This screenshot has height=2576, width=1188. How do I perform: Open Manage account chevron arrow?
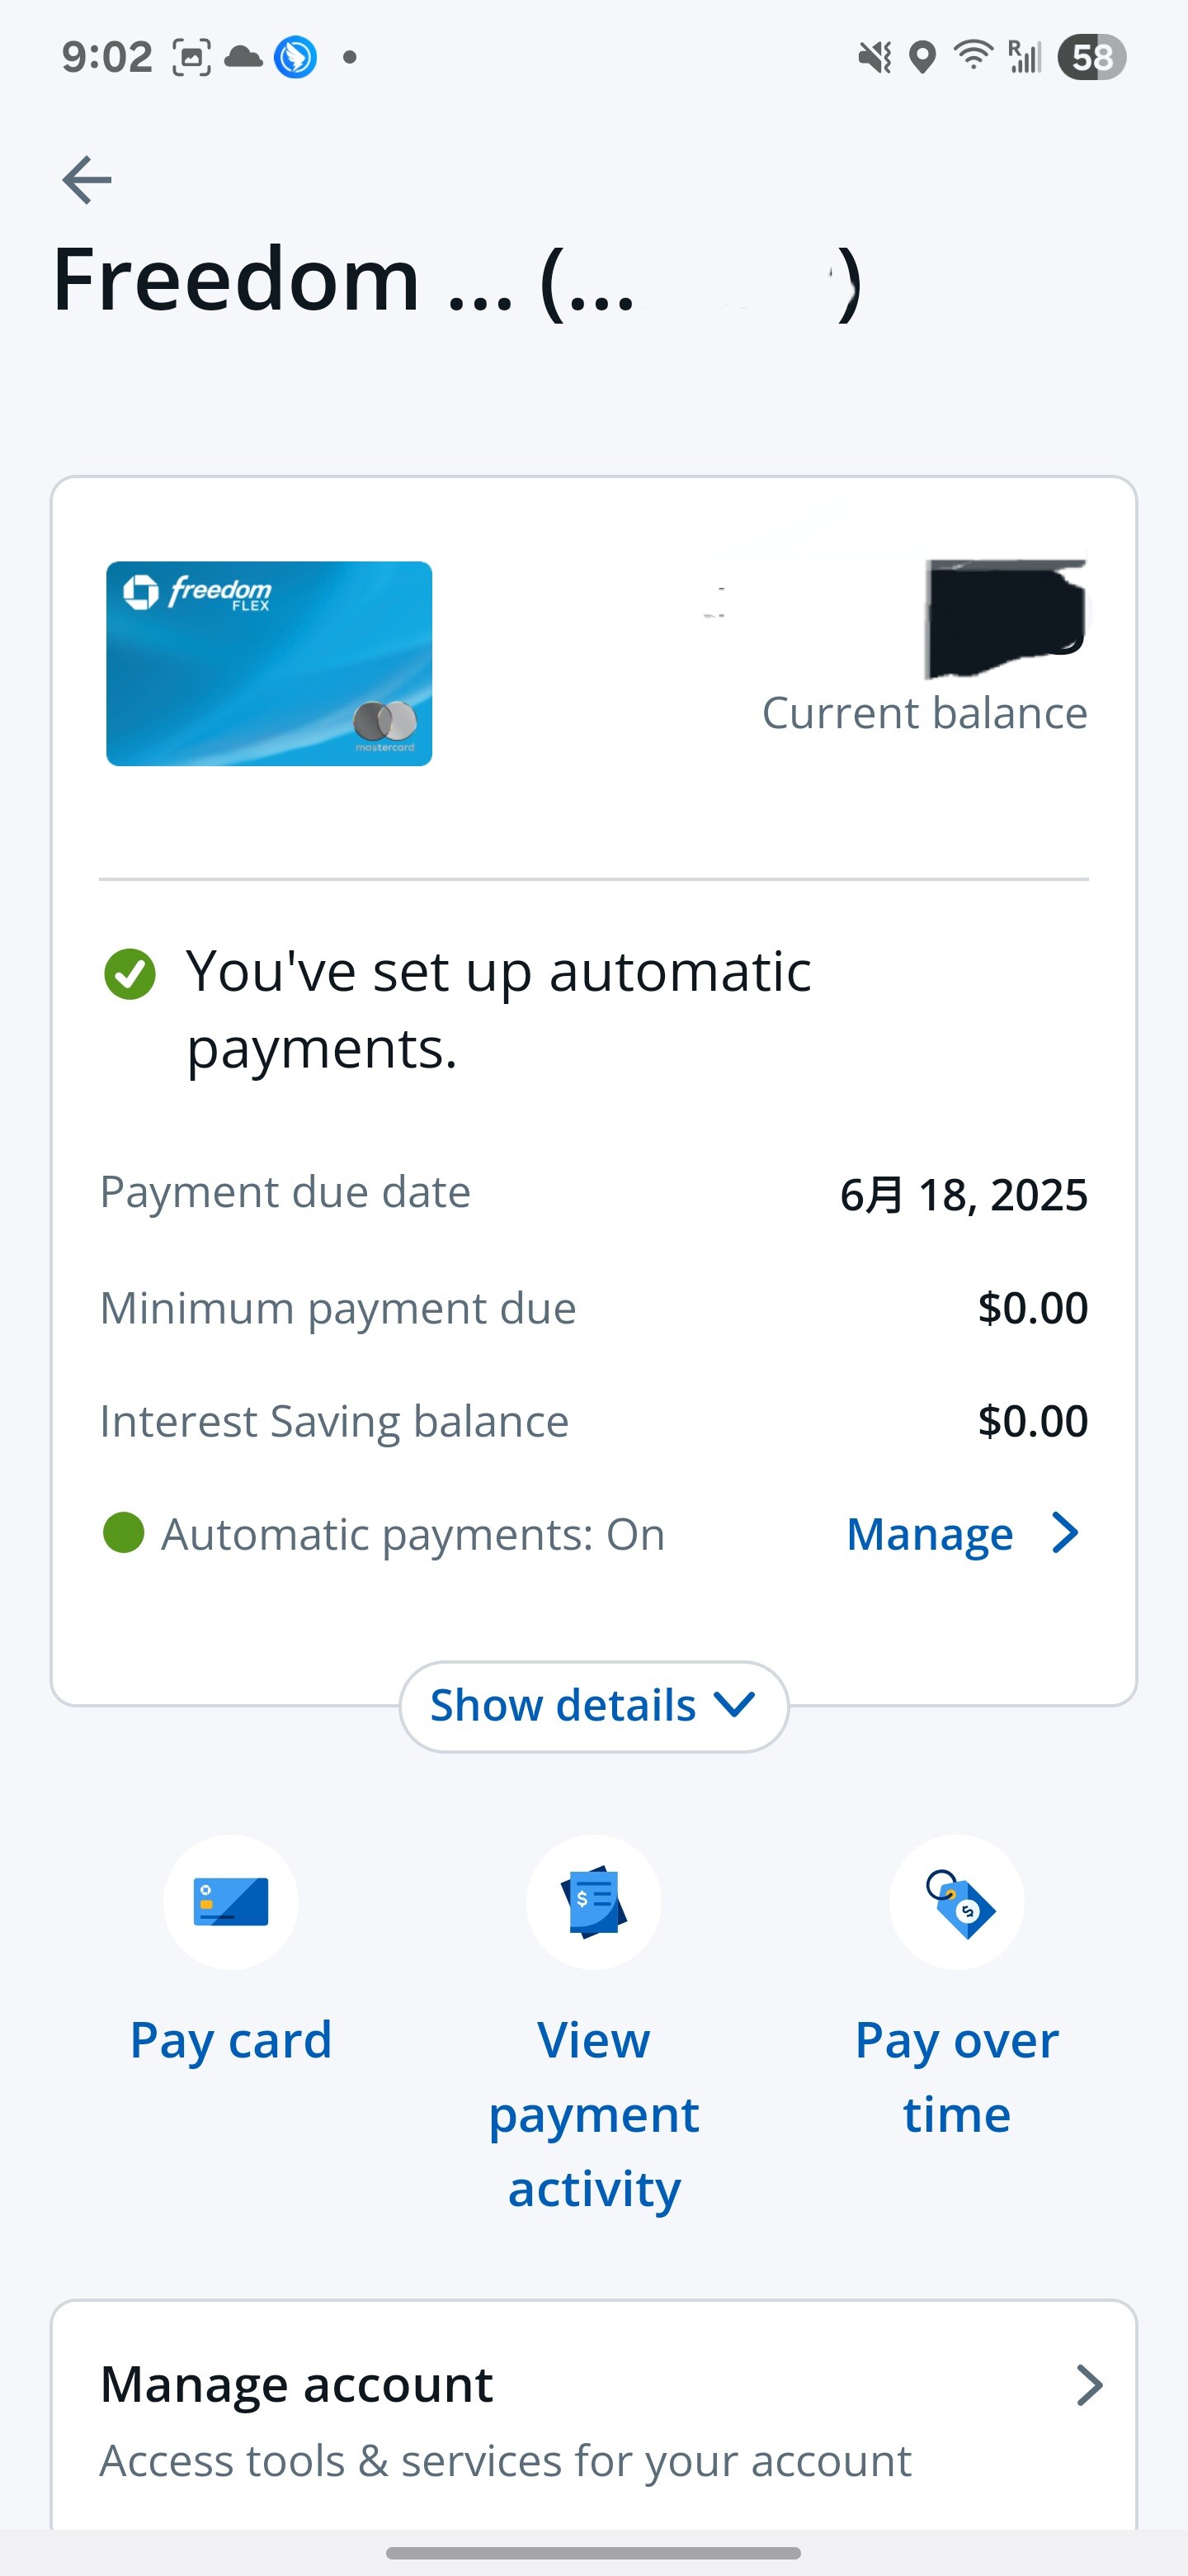point(1089,2385)
